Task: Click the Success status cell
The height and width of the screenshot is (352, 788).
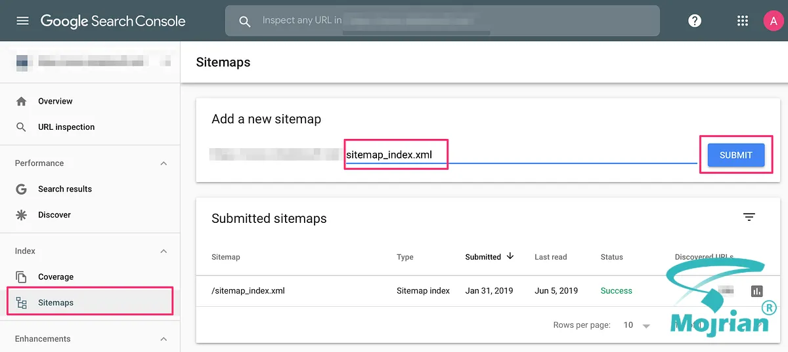Action: point(617,290)
